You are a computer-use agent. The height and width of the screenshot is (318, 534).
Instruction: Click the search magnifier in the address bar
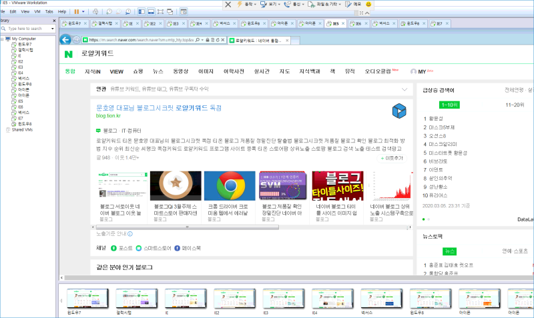coord(198,40)
